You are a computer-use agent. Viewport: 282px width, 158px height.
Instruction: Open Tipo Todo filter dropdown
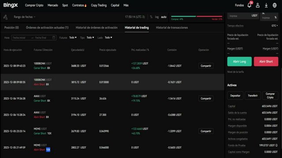click(90, 38)
